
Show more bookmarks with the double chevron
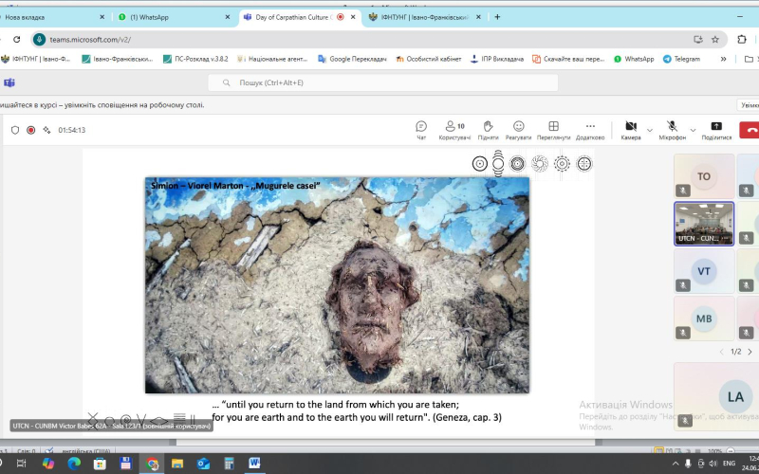pyautogui.click(x=723, y=59)
